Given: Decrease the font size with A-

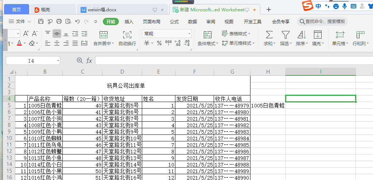Looking at the screenshot, I should click(x=35, y=34).
